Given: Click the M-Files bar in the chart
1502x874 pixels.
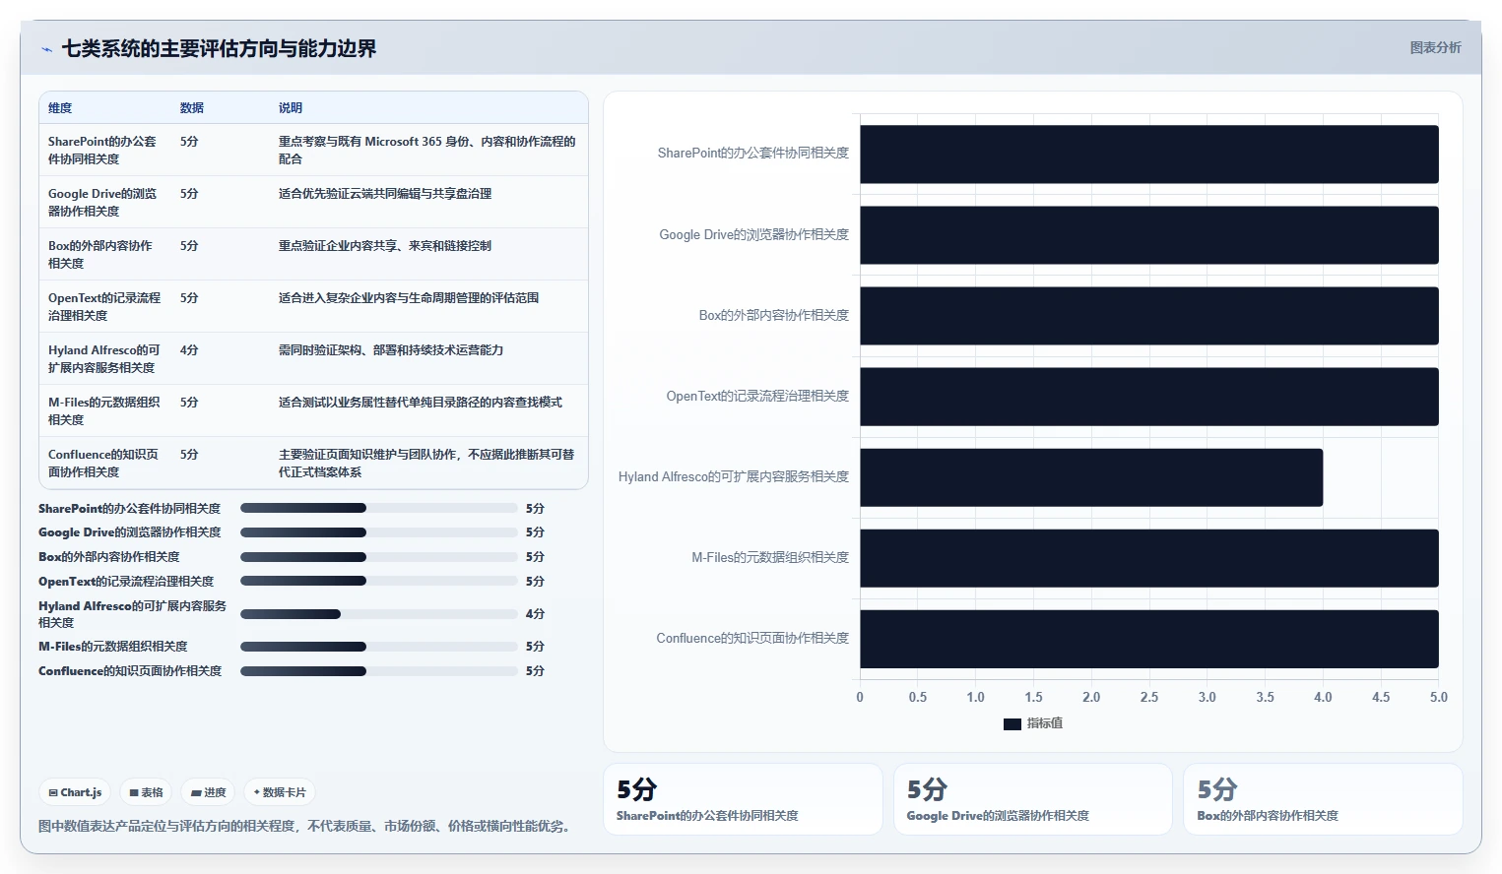Looking at the screenshot, I should pyautogui.click(x=1149, y=558).
